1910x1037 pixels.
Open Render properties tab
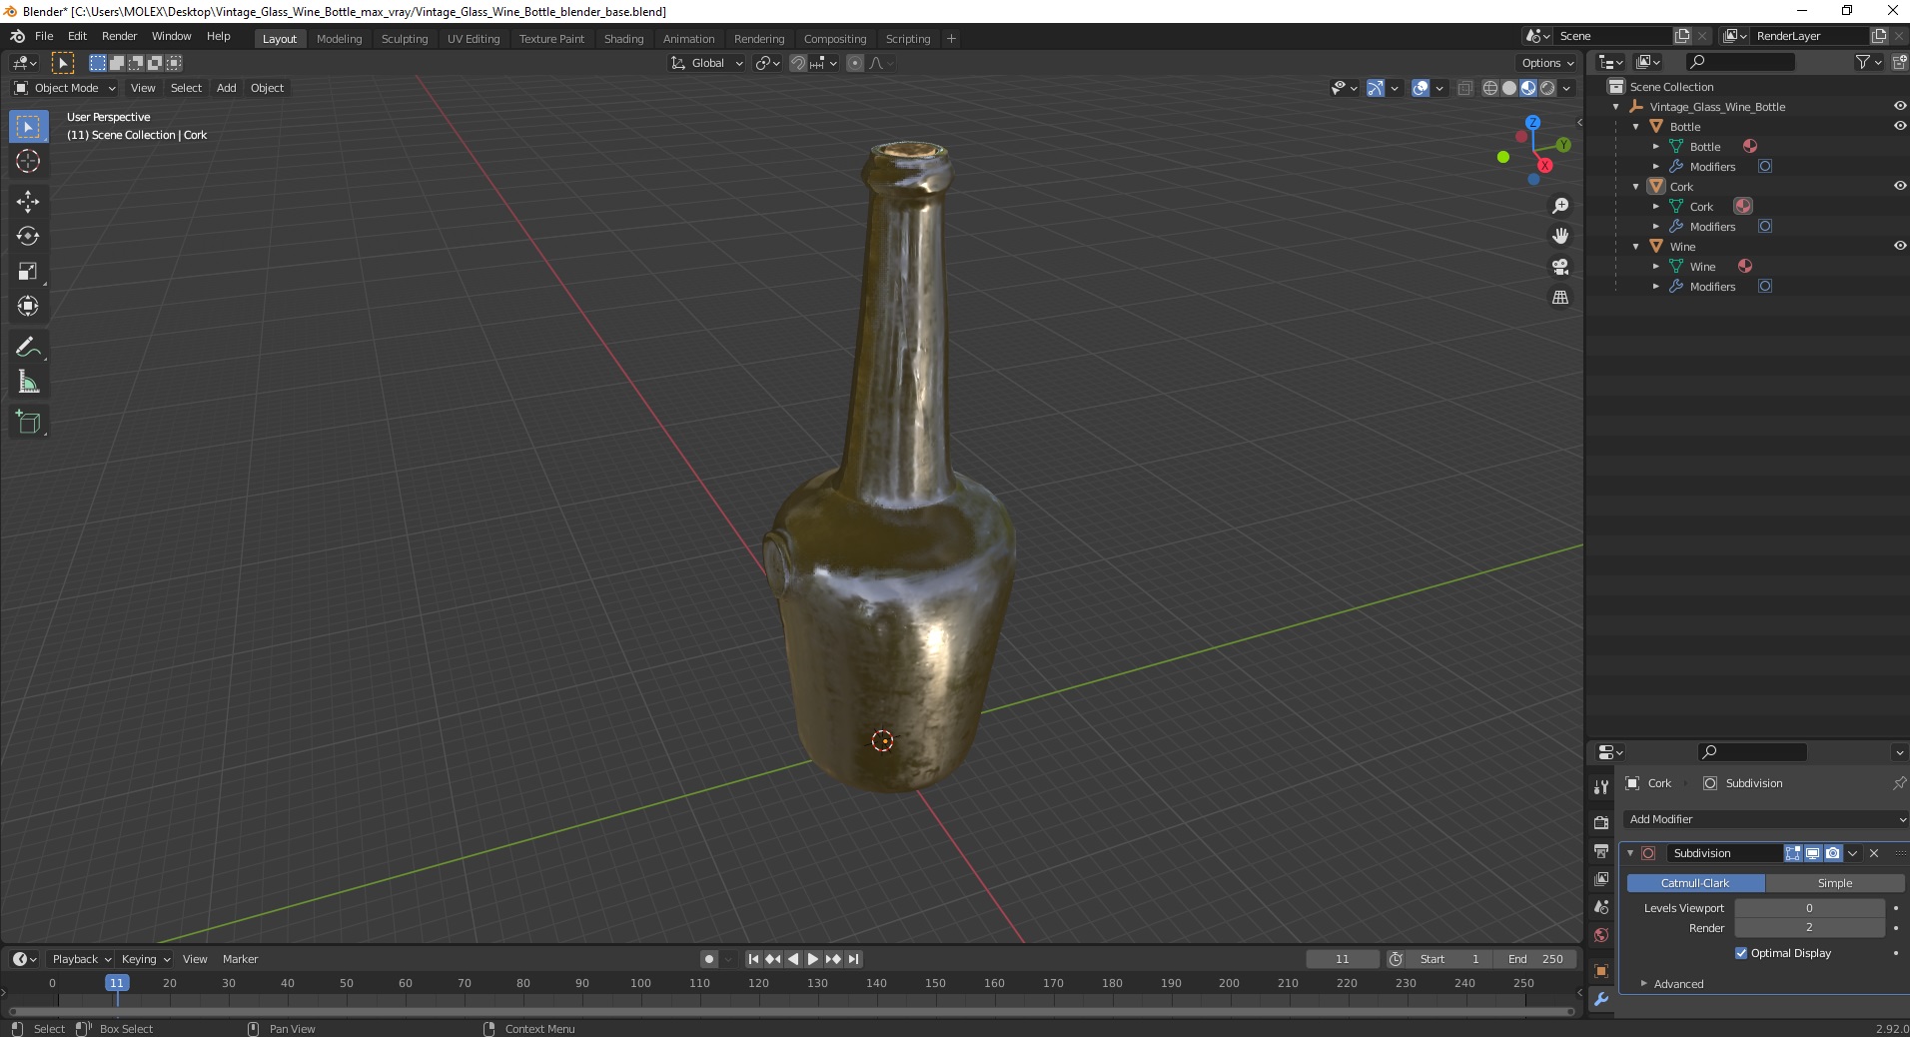point(1601,822)
